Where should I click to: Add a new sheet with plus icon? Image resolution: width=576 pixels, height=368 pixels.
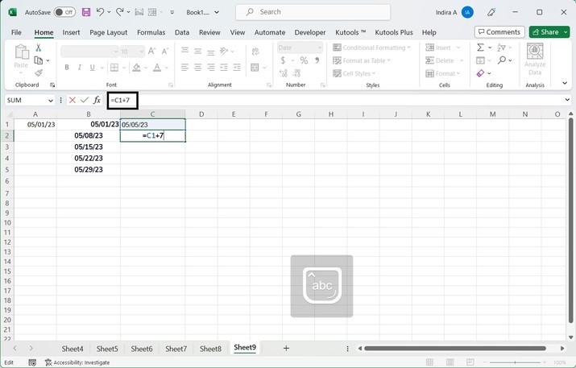pos(286,349)
